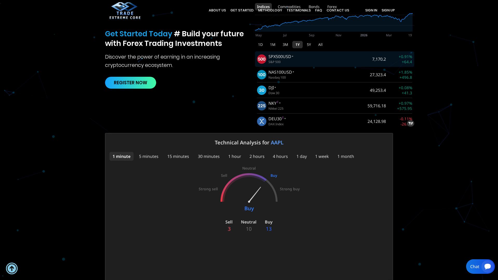Click the DJI symbol name
Screen dimensions: 498x280
tap(271, 88)
